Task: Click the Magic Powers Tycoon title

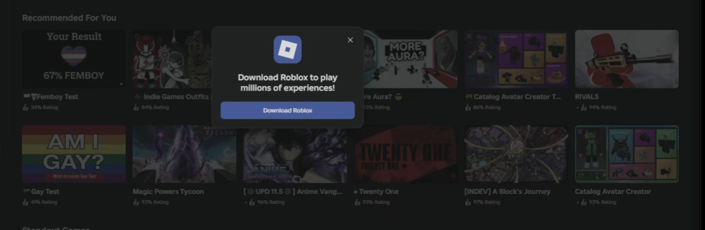Action: click(168, 191)
